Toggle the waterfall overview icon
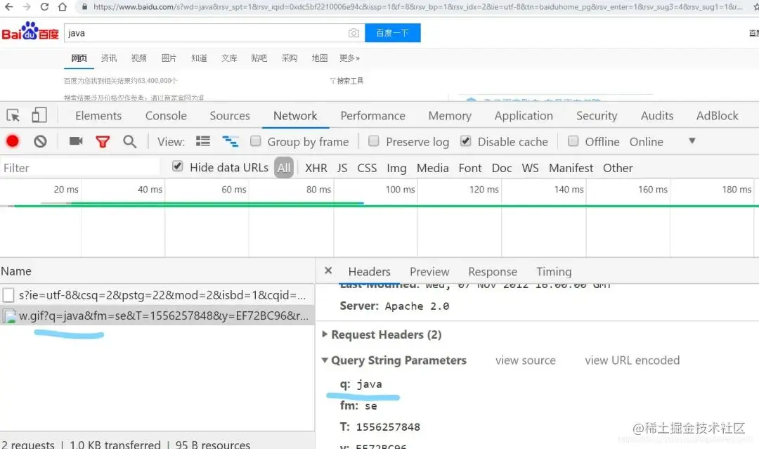Screen dimensions: 759x449 tap(230, 141)
